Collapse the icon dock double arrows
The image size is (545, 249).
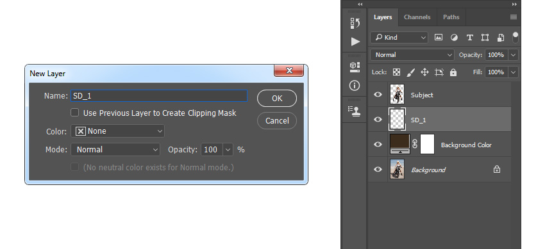[x=360, y=4]
